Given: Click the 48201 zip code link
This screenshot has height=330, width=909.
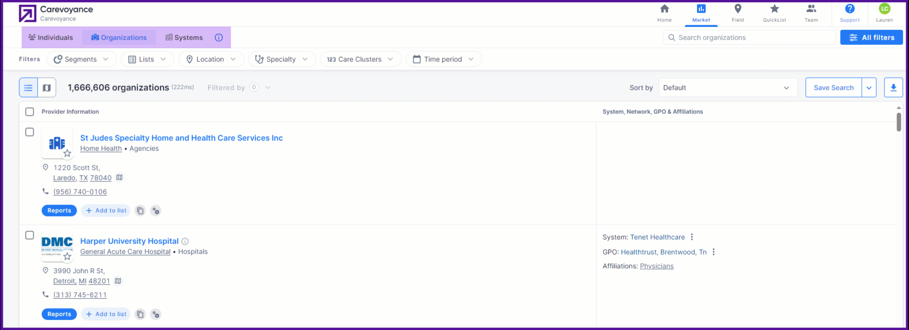Looking at the screenshot, I should [99, 281].
